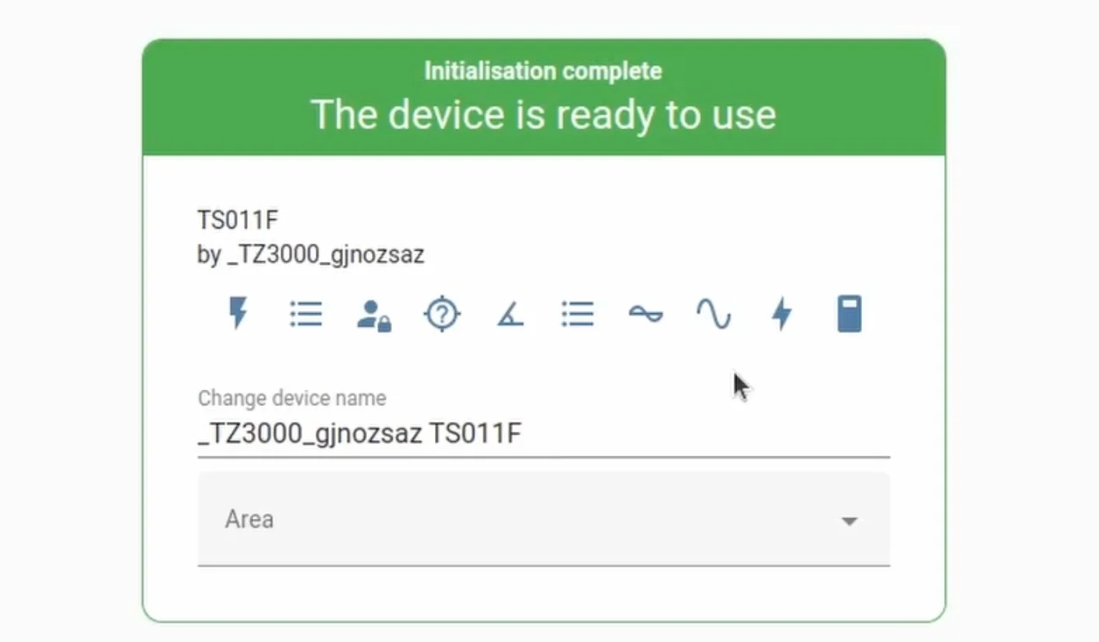The height and width of the screenshot is (642, 1099).
Task: Click the Area dropdown arrow
Action: 850,520
